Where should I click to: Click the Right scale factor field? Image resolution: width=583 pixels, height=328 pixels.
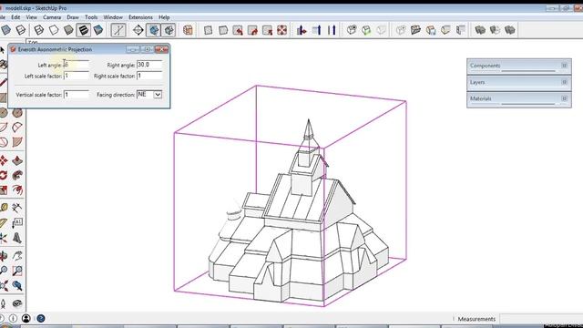click(x=149, y=76)
